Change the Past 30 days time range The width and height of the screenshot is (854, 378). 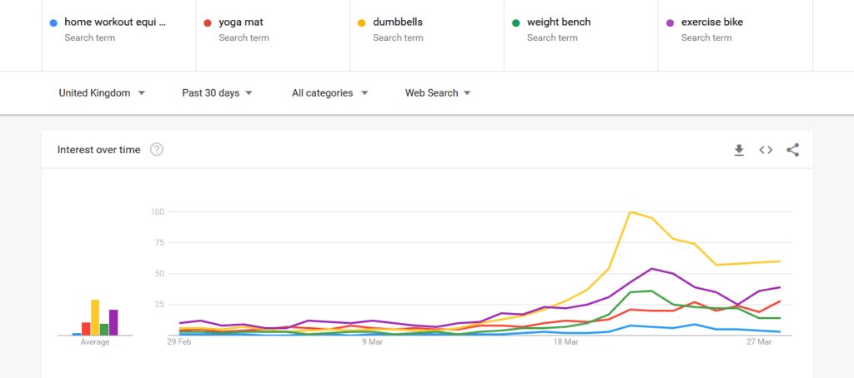tap(217, 93)
